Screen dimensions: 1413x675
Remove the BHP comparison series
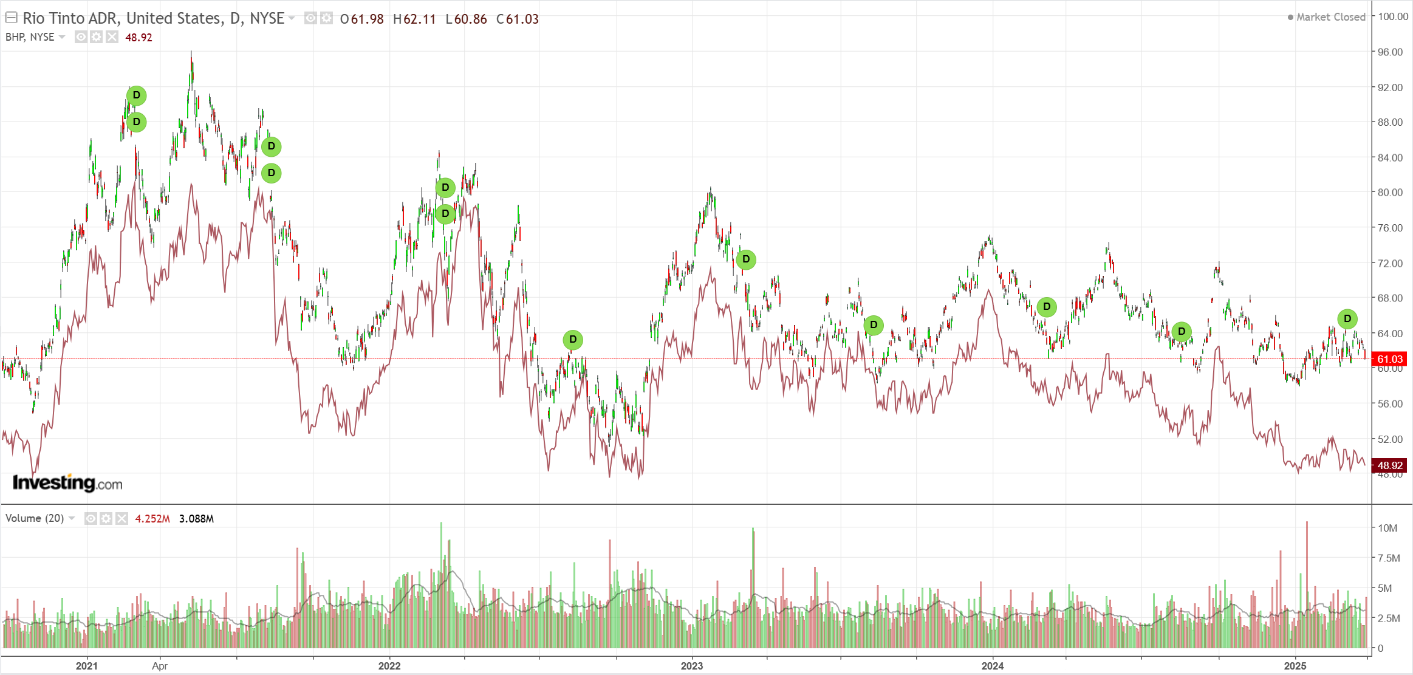pos(112,37)
